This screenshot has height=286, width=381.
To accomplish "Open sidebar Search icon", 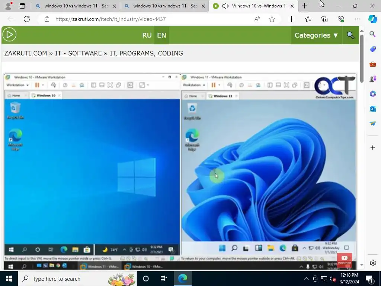I will pyautogui.click(x=372, y=34).
